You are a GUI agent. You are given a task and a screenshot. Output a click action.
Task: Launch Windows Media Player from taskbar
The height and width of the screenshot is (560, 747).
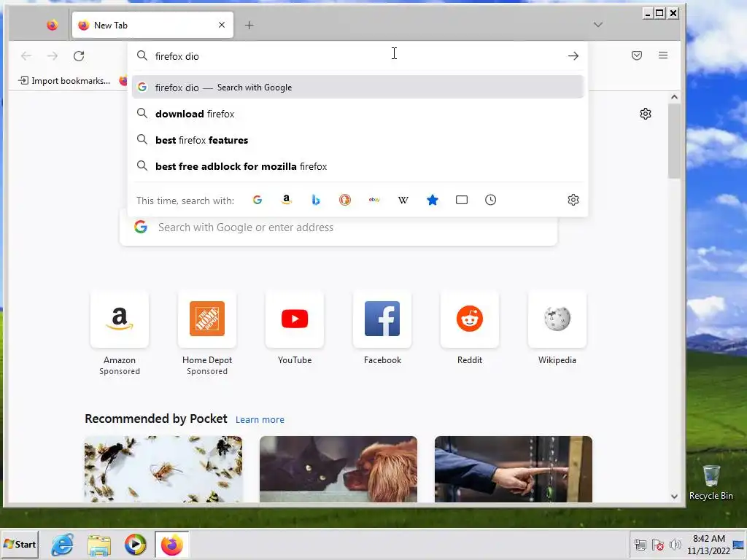(135, 545)
